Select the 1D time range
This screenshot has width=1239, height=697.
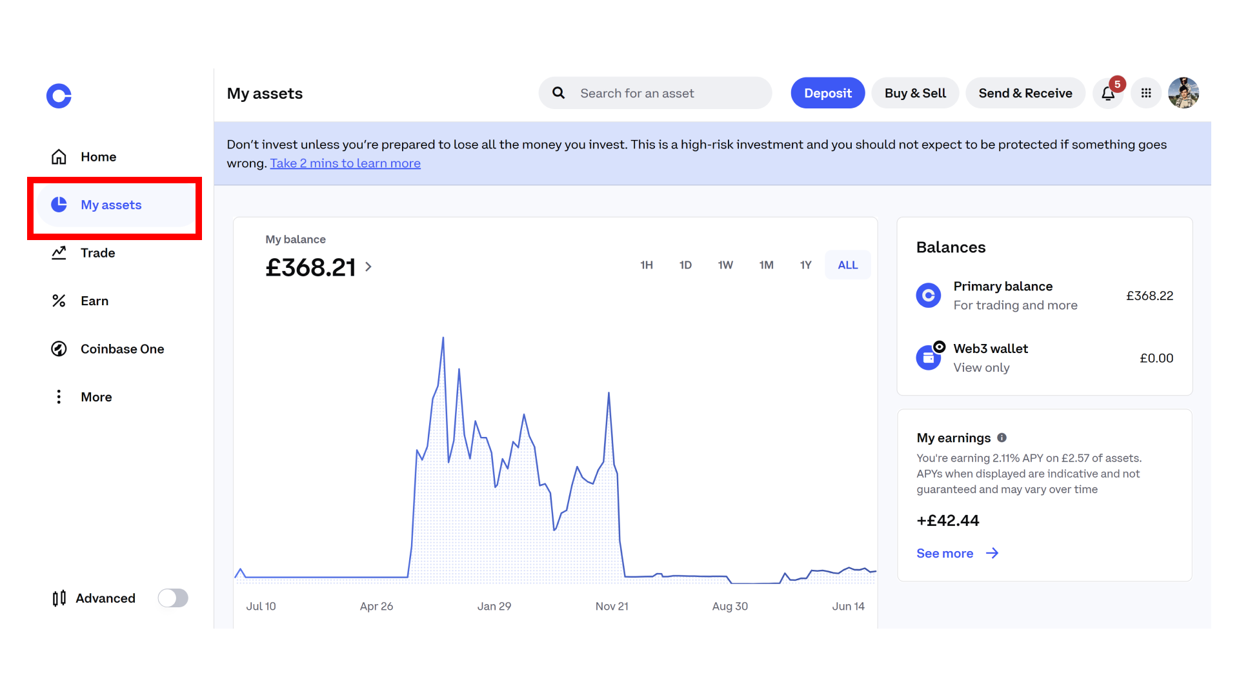[x=685, y=265]
